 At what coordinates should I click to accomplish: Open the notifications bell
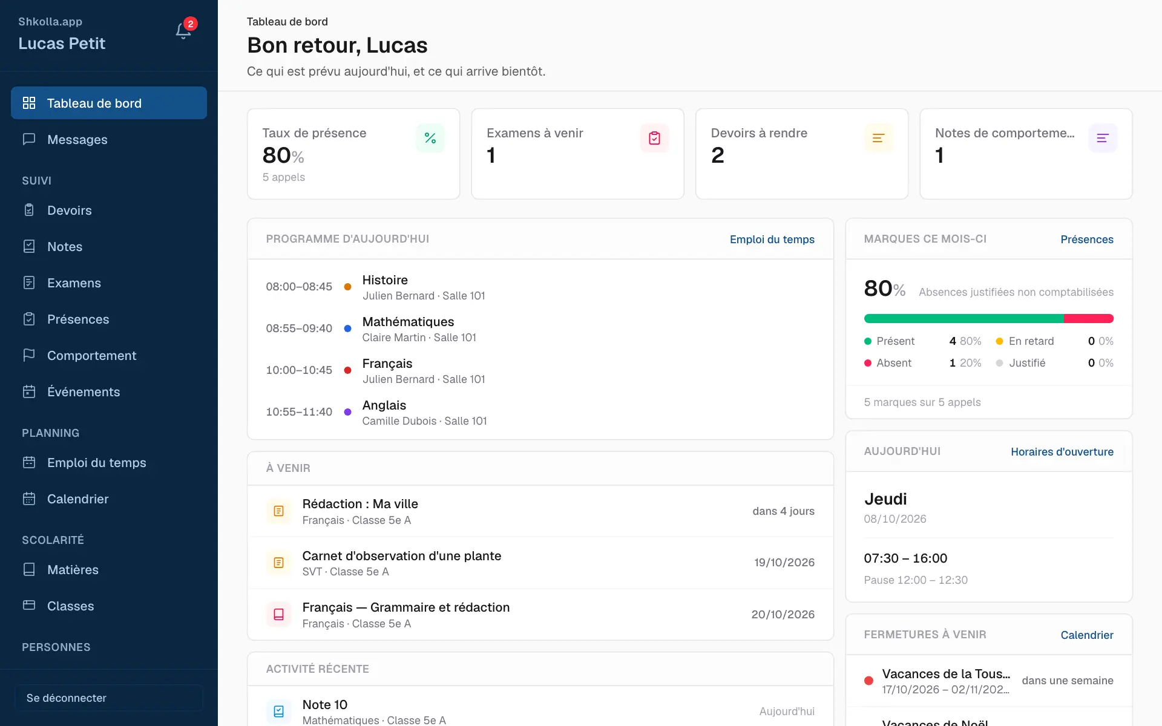183,31
